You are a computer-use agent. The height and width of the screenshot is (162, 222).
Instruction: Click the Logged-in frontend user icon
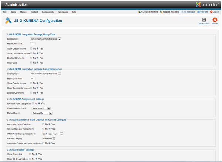click(x=139, y=12)
